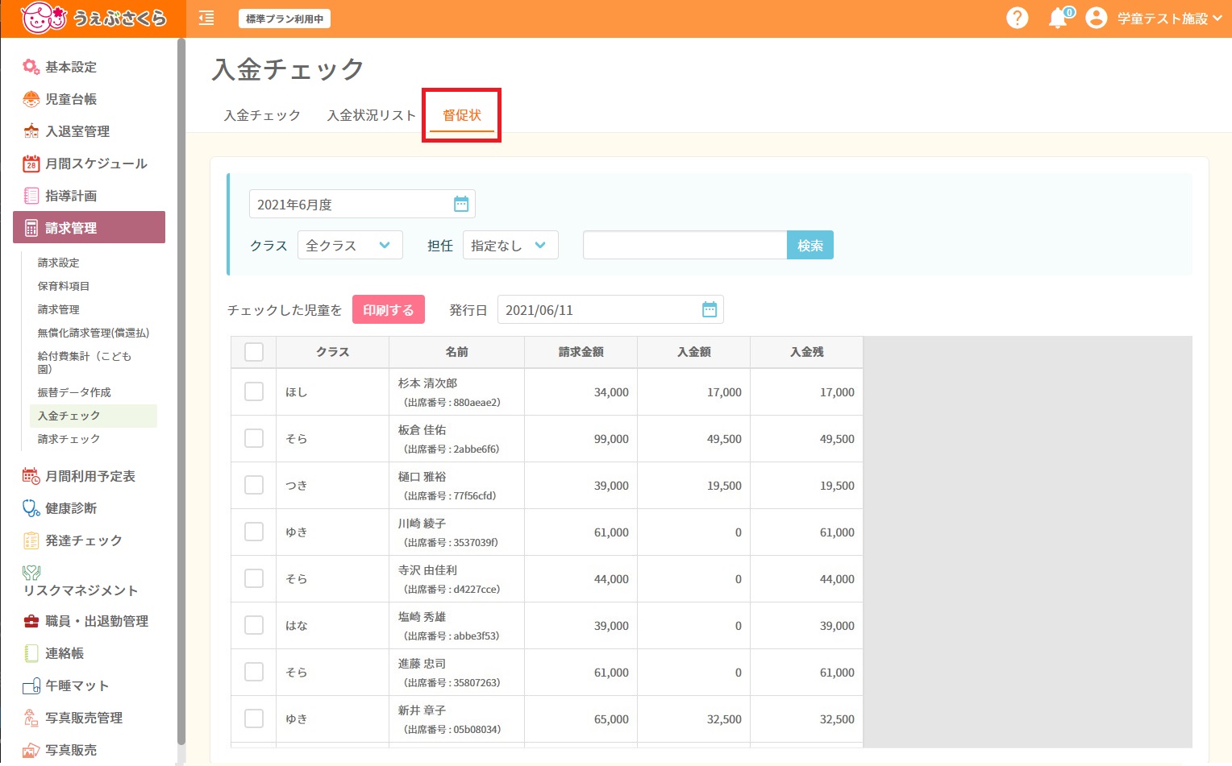
Task: Click the user account avatar icon
Action: coord(1097,18)
